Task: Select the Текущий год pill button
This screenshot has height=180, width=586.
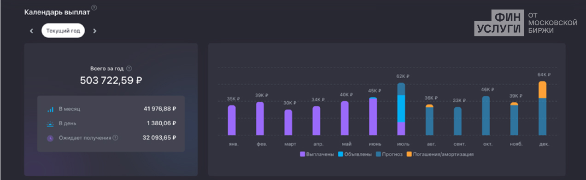Action: (63, 31)
